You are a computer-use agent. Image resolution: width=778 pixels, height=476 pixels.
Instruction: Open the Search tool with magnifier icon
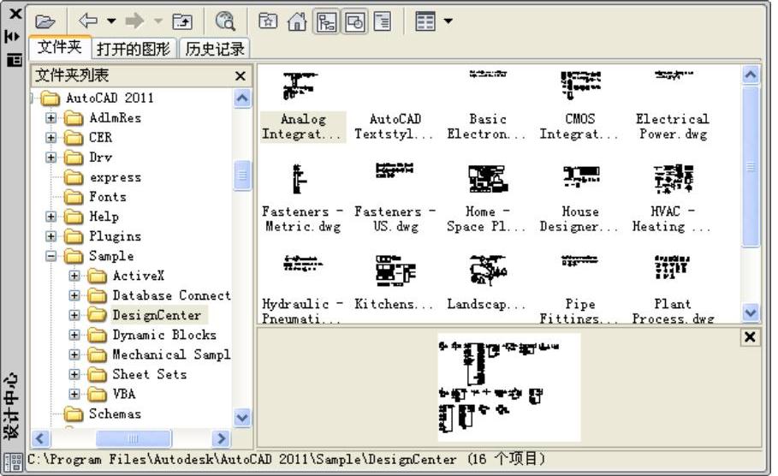[225, 21]
